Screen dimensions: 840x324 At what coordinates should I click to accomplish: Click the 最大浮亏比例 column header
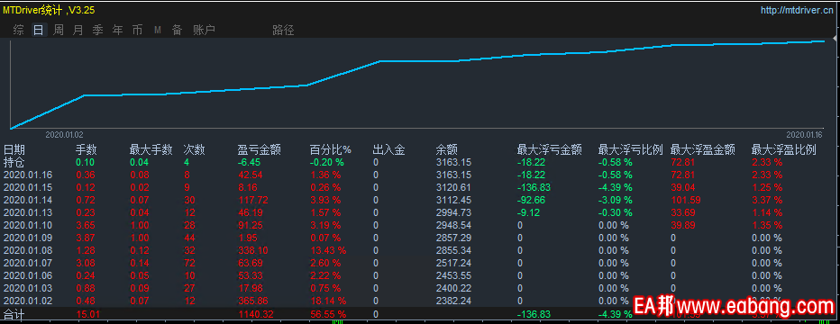pos(631,149)
